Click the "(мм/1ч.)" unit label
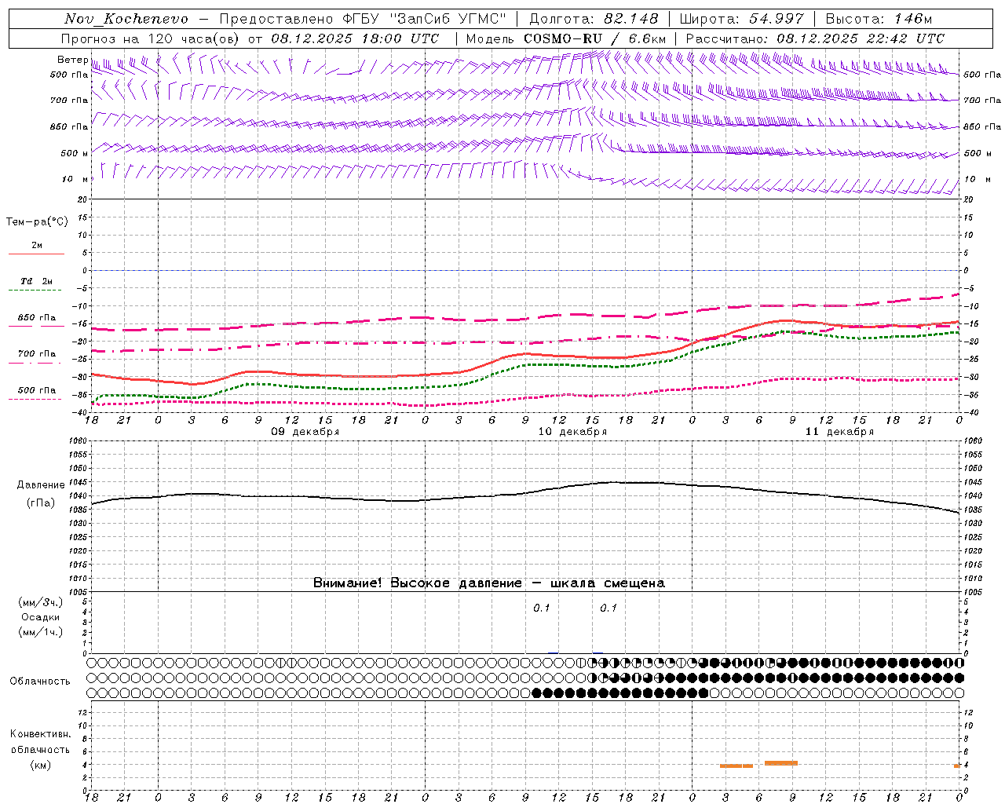Viewport: 1005px width, 804px height. point(41,632)
